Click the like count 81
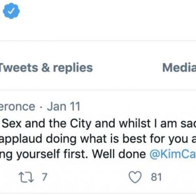Image resolution: width=196 pixels, height=196 pixels. [156, 177]
